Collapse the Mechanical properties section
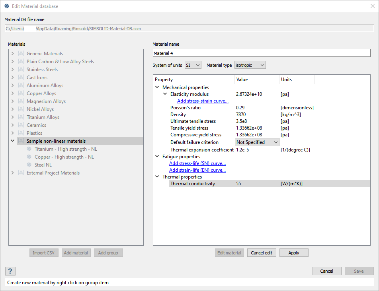Screen dimensions: 379x291 tap(157, 87)
